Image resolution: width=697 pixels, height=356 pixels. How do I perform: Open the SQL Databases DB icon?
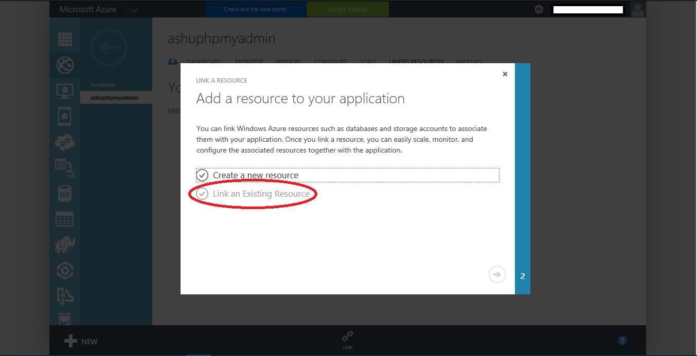[65, 194]
